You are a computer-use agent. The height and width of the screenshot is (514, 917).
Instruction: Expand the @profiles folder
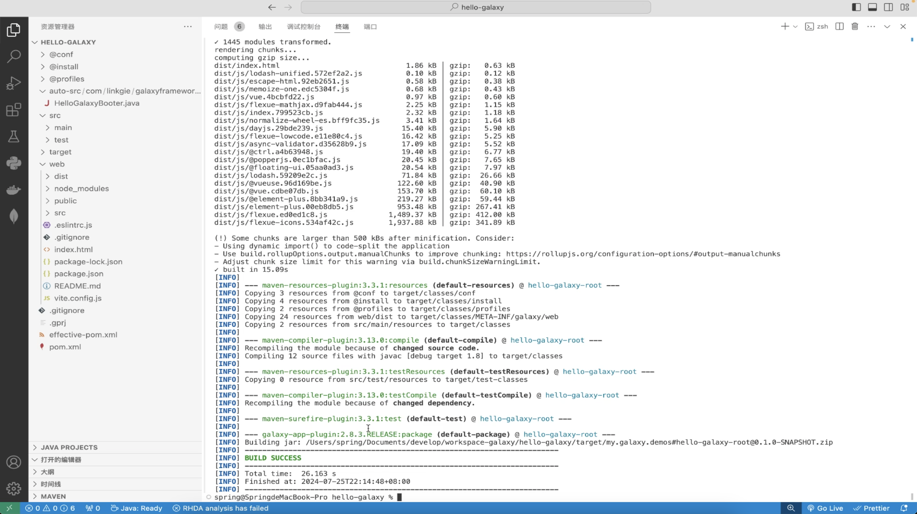click(x=116, y=79)
